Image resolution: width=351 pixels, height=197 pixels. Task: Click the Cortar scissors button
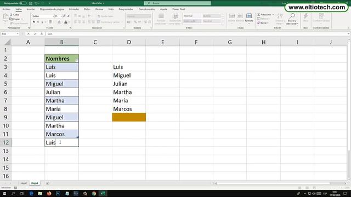tap(15, 15)
